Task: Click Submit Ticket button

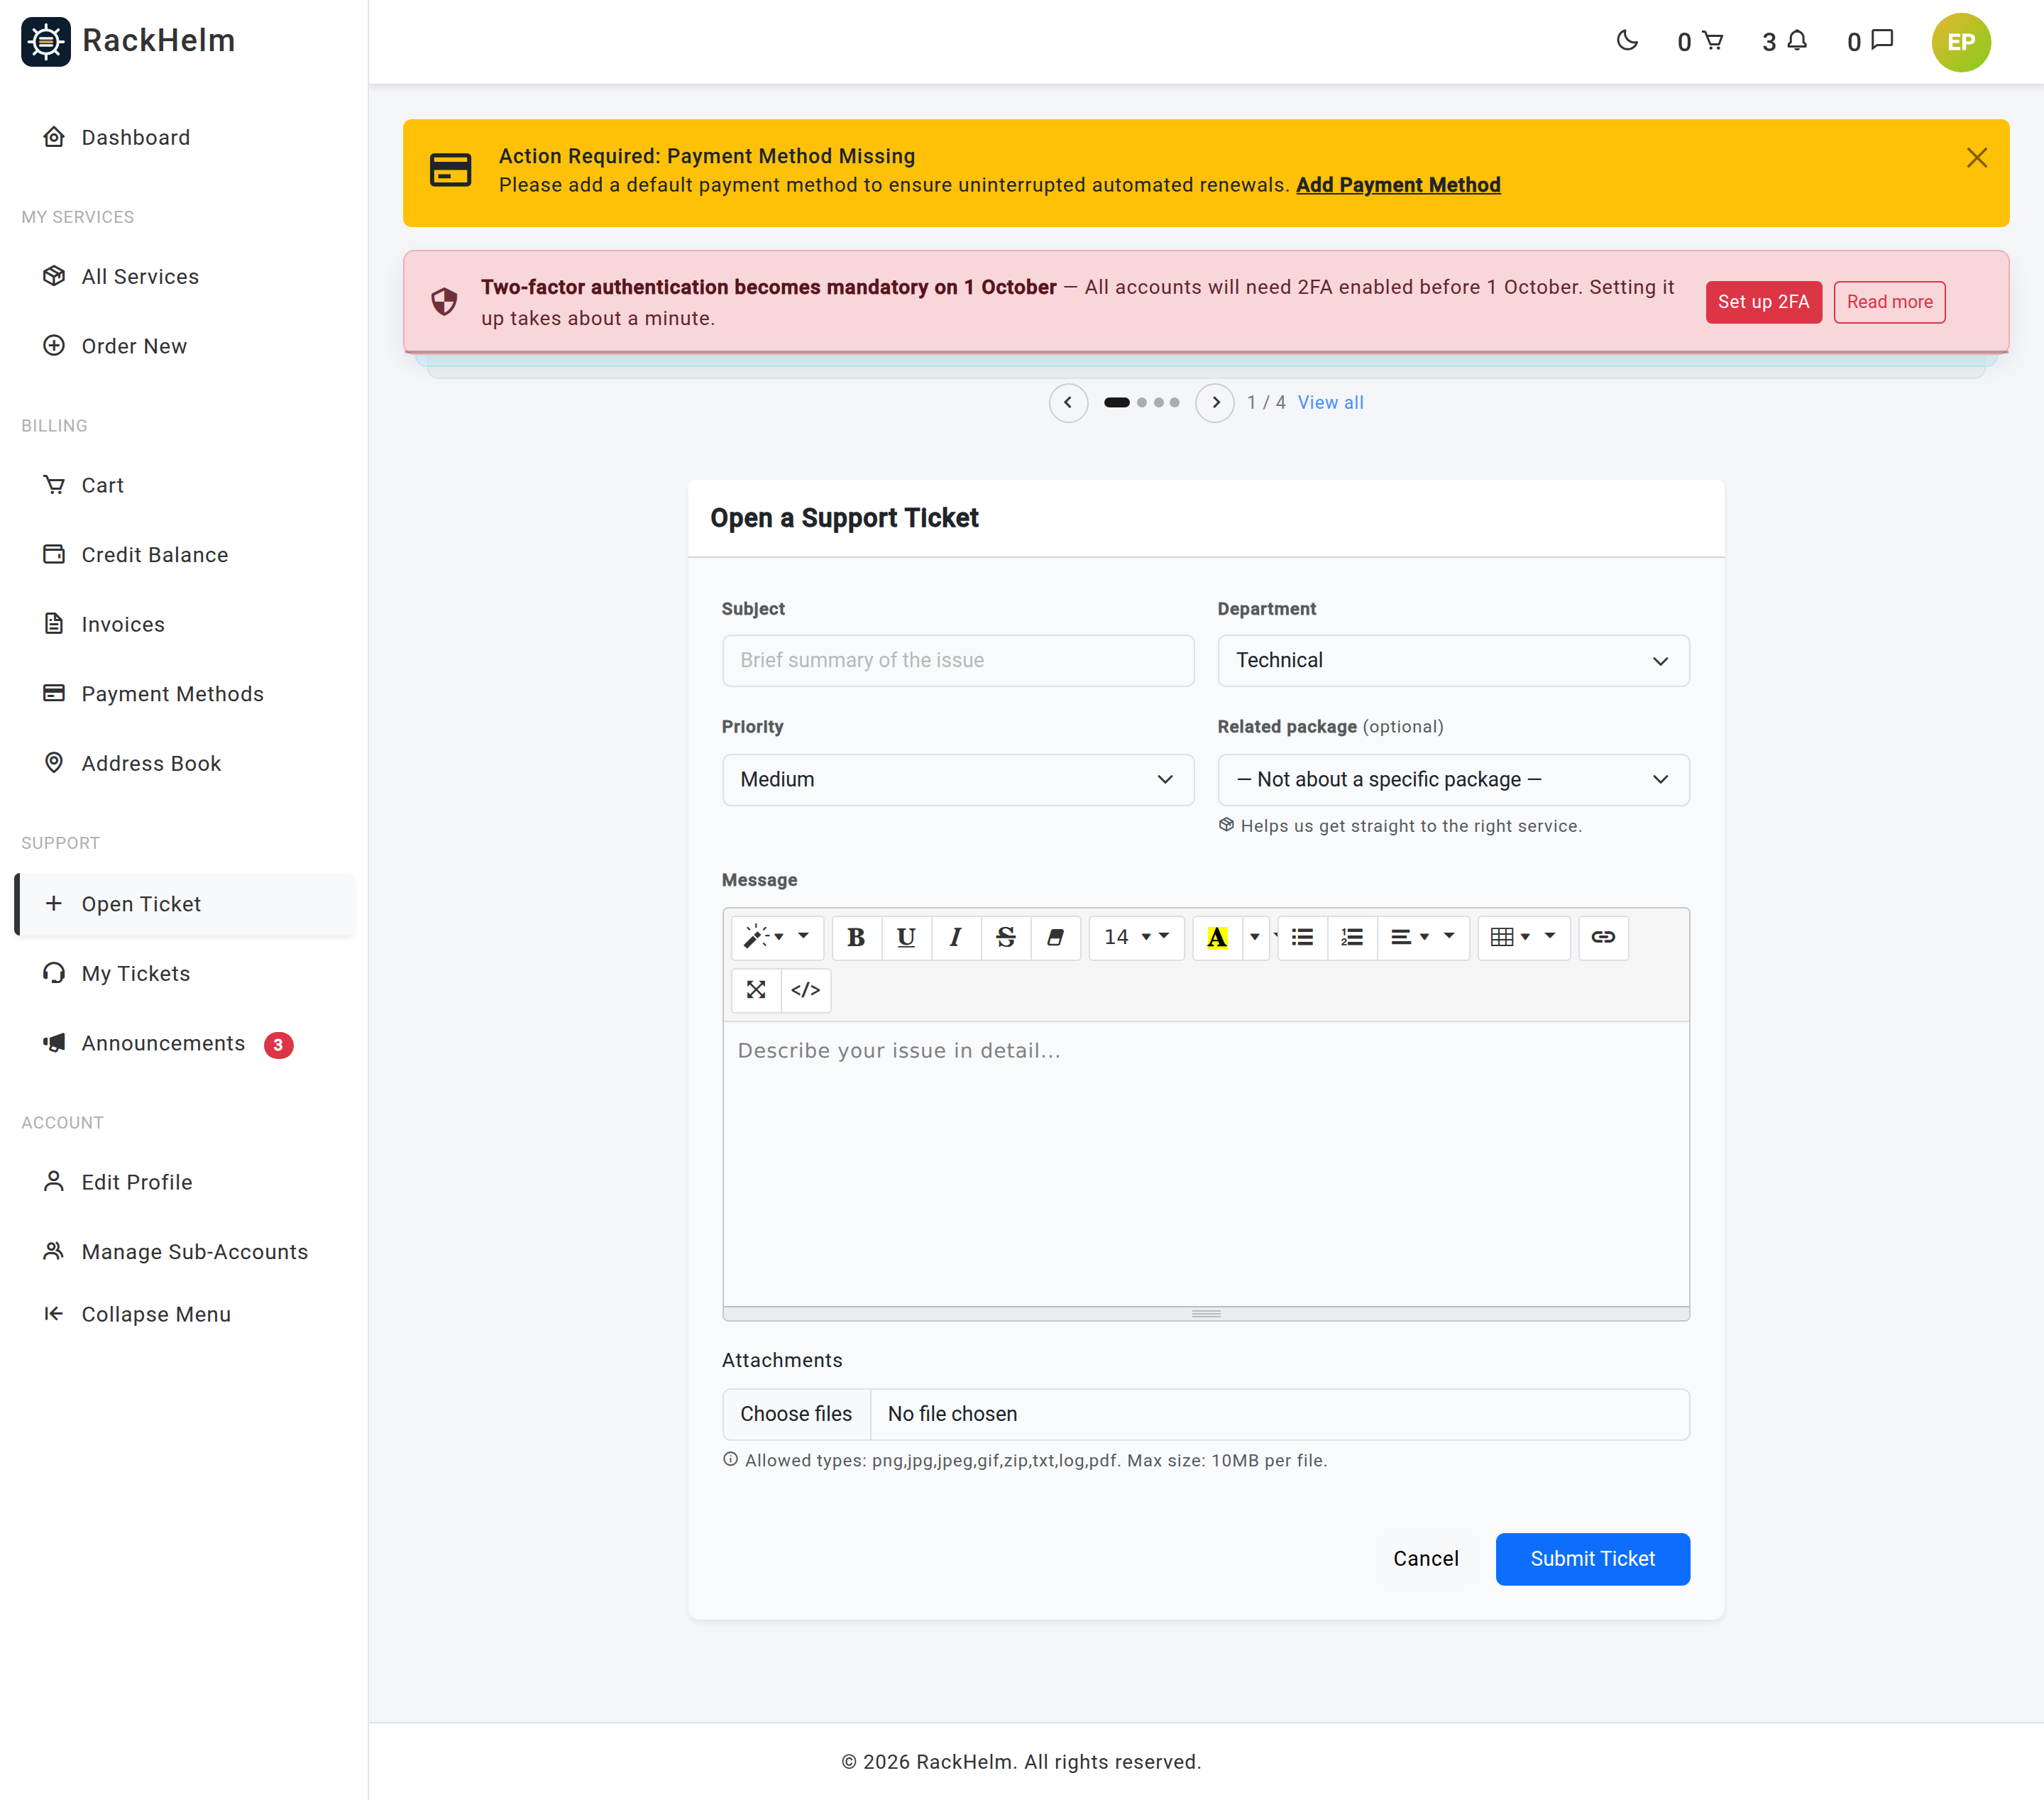Action: (x=1592, y=1560)
